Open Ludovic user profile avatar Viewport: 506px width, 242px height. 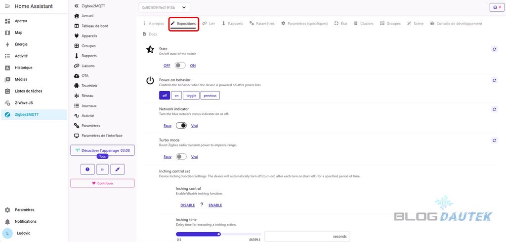pyautogui.click(x=7, y=233)
